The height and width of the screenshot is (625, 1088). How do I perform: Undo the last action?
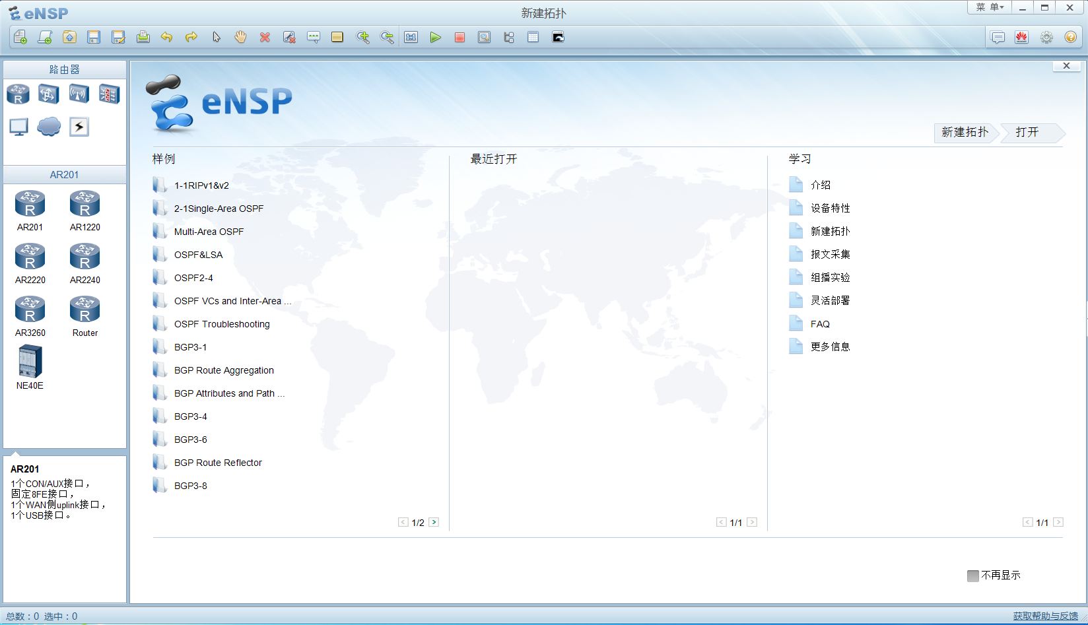pos(167,38)
